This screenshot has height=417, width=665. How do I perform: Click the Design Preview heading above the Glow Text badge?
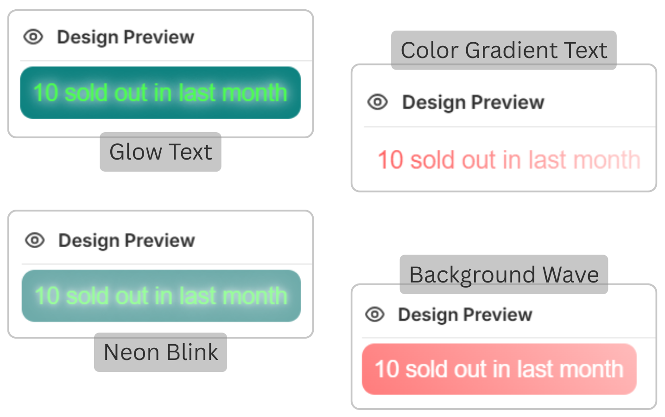point(125,37)
